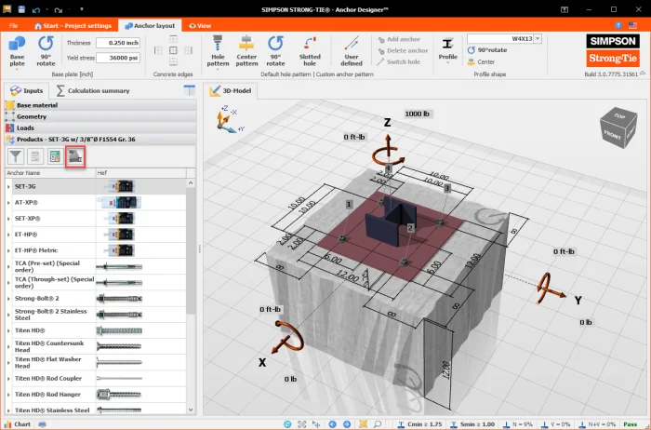
Task: Switch to Start – Project settings tab
Action: tap(73, 26)
